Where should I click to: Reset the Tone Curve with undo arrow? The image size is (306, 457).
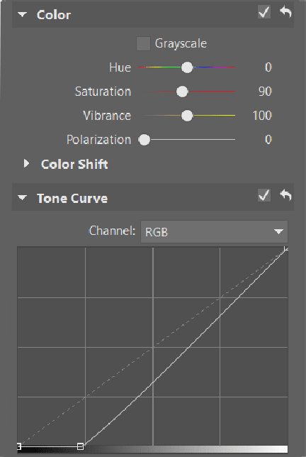[x=285, y=195]
